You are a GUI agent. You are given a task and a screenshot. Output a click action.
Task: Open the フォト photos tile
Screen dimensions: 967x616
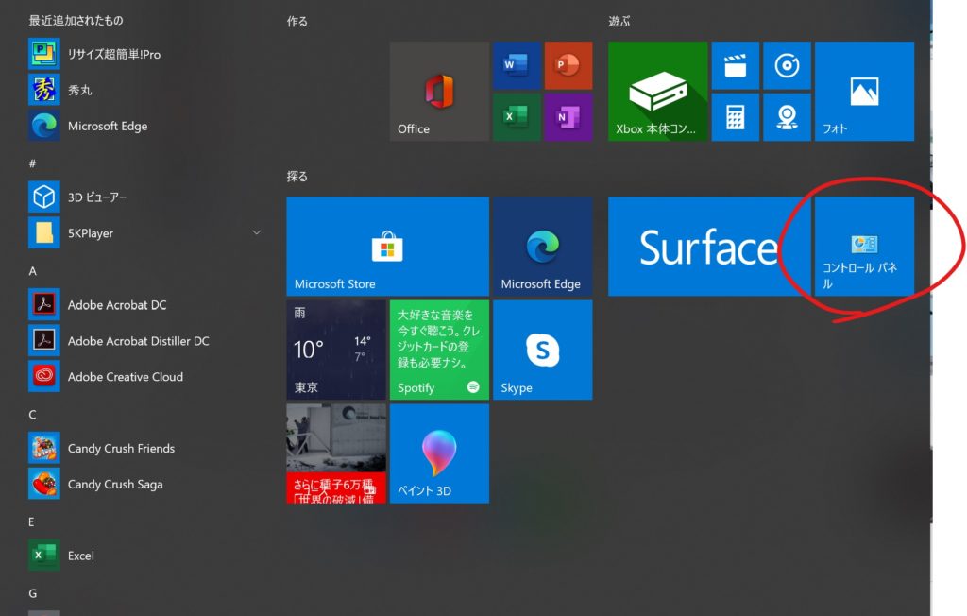(x=865, y=92)
